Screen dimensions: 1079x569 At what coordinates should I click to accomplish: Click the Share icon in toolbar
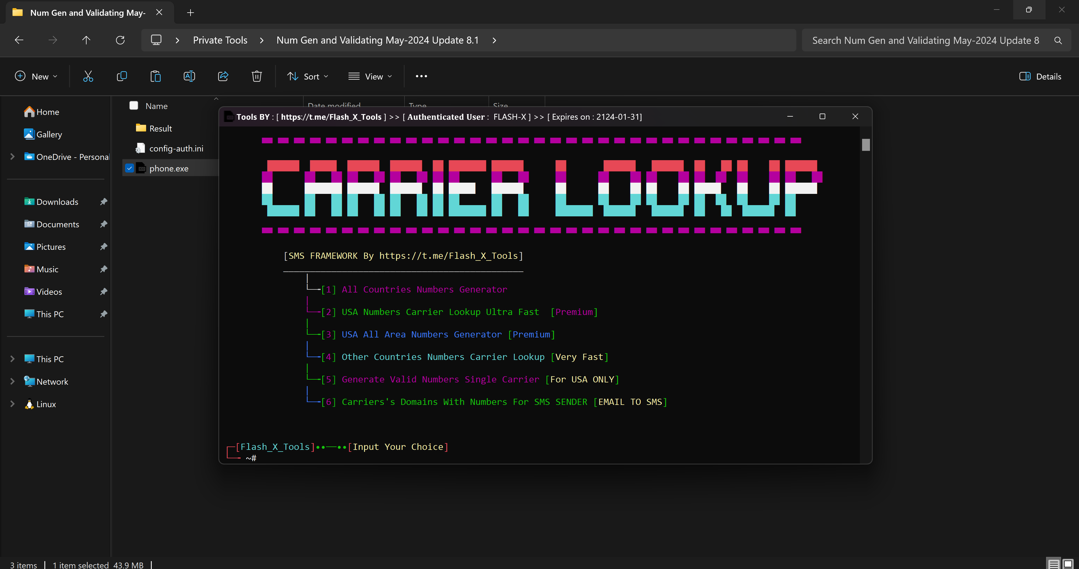[223, 76]
